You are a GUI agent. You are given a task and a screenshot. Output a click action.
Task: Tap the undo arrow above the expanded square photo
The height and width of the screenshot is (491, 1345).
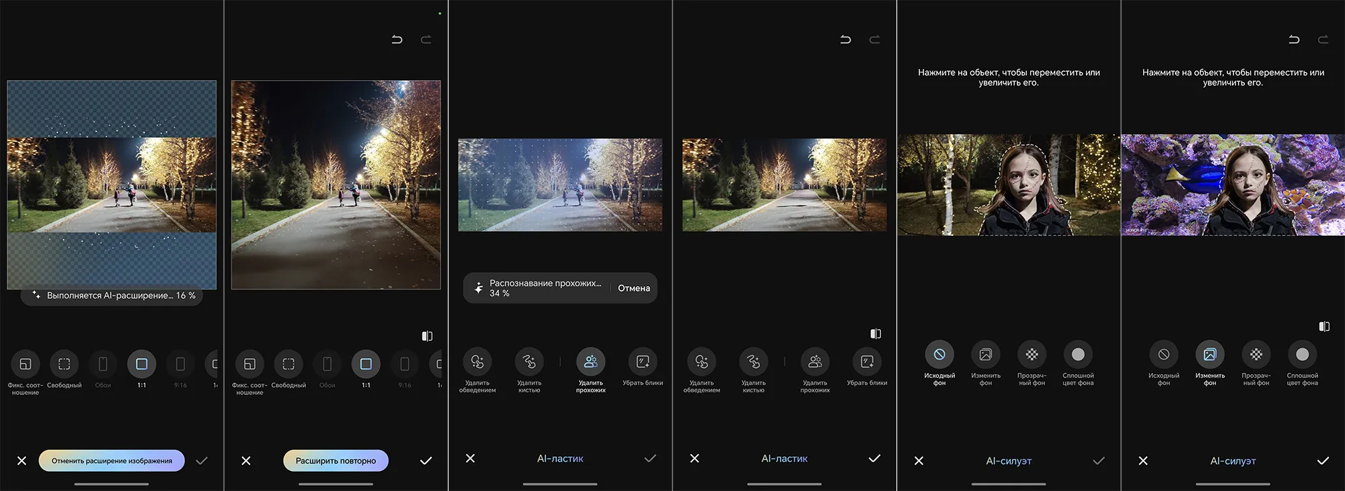(x=397, y=40)
